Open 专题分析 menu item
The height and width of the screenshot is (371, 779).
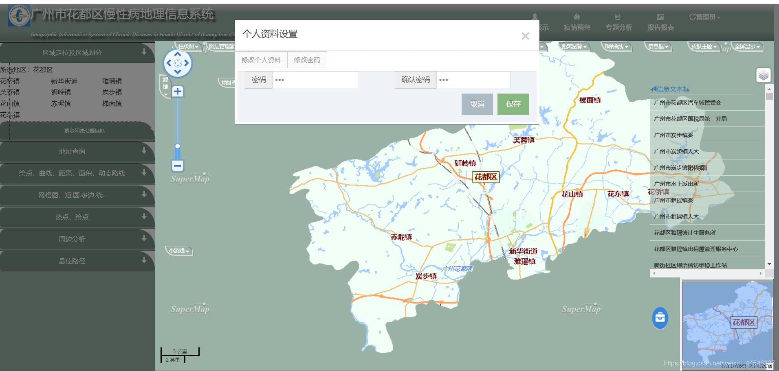point(618,27)
